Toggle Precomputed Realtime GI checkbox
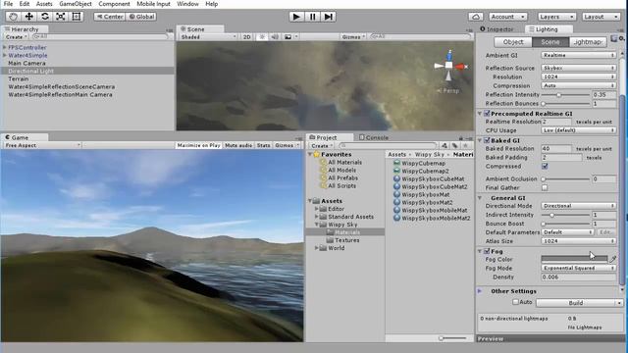Viewport: 628px width, 353px height. tap(487, 114)
